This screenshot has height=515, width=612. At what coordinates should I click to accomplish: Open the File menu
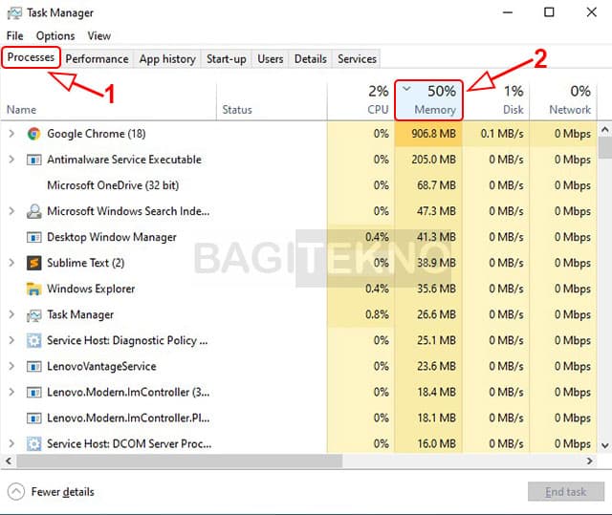coord(15,36)
